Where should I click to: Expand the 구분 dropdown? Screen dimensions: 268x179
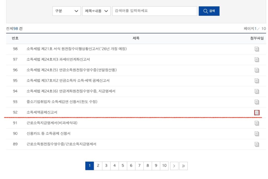(66, 11)
